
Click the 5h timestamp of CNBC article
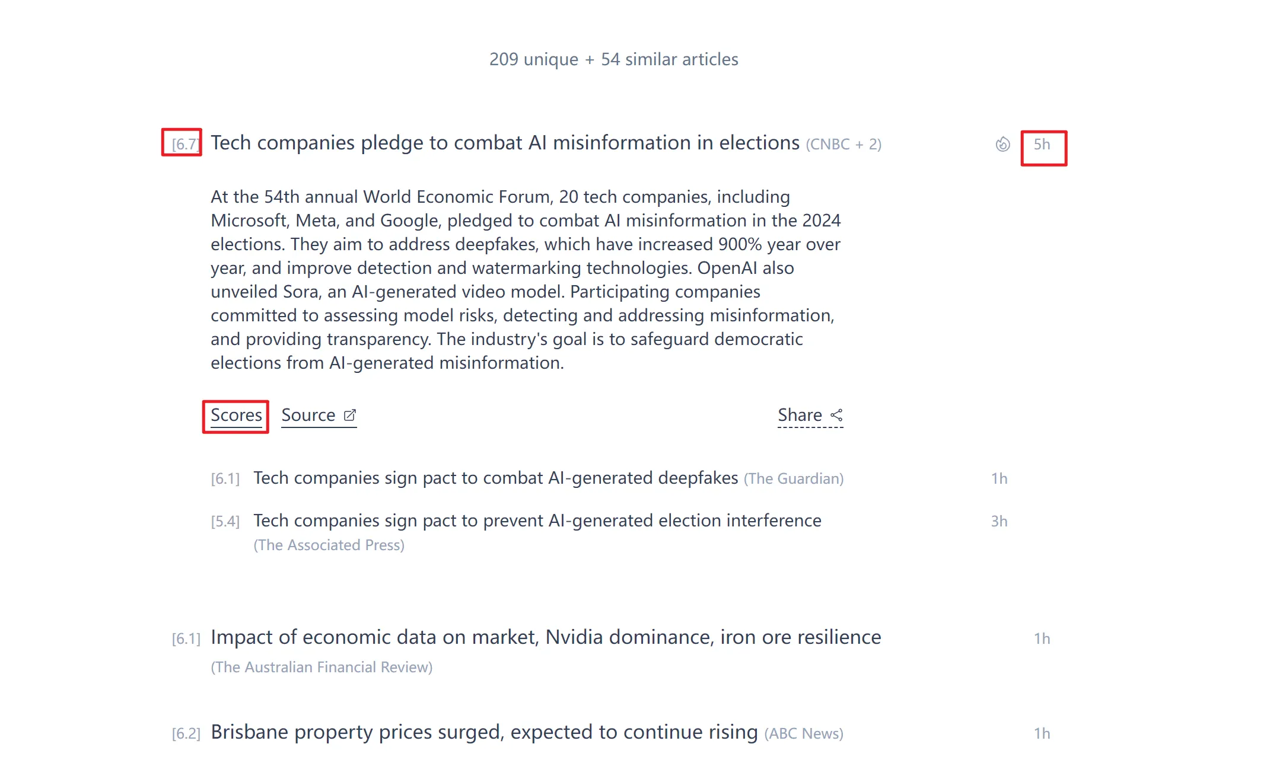(1042, 144)
